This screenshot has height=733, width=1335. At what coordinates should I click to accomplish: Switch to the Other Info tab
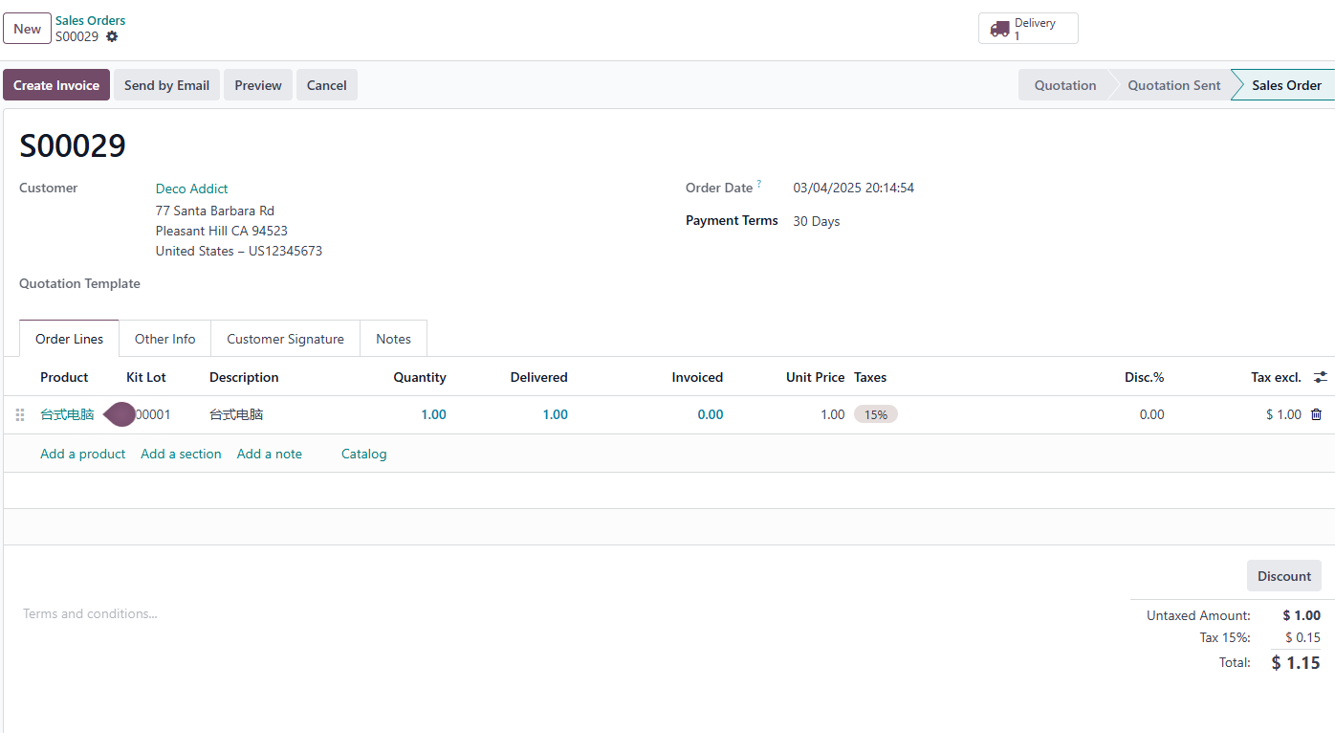point(164,339)
